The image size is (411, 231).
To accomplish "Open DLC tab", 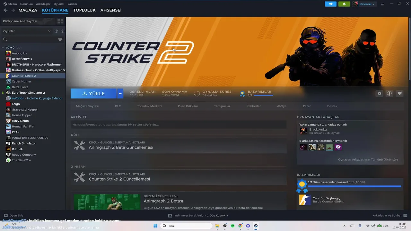I will pyautogui.click(x=118, y=106).
